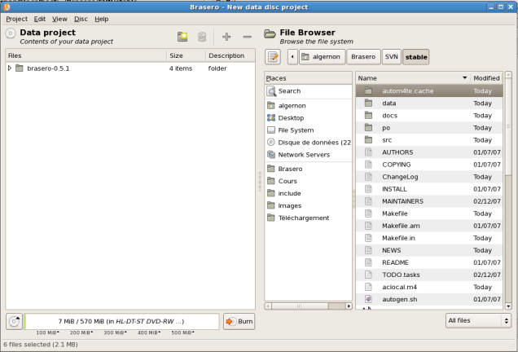The width and height of the screenshot is (518, 352).
Task: Select the algernon home folder in Places
Action: pyautogui.click(x=308, y=106)
